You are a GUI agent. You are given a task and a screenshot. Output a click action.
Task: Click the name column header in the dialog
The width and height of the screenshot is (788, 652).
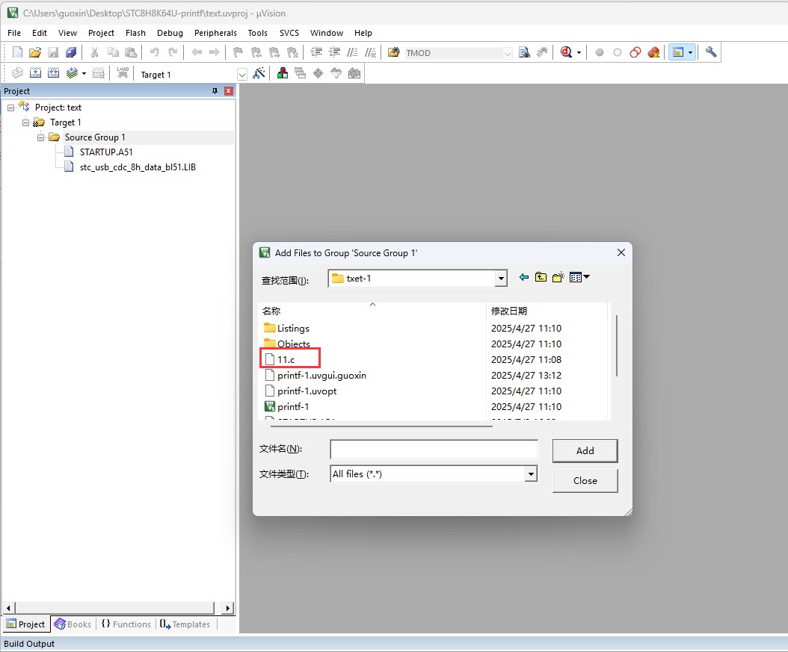372,311
